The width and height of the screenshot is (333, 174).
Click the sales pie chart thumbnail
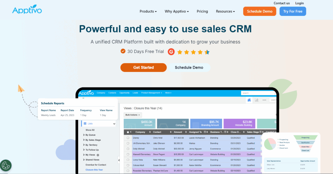coord(270,144)
